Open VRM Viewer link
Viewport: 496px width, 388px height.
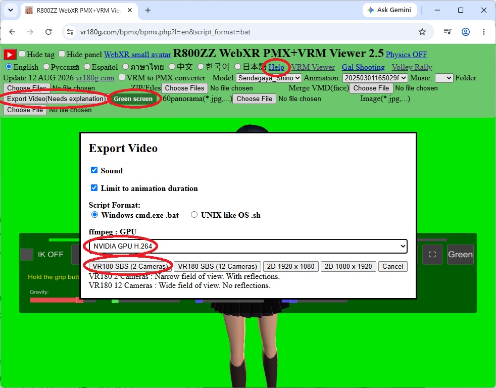[313, 67]
